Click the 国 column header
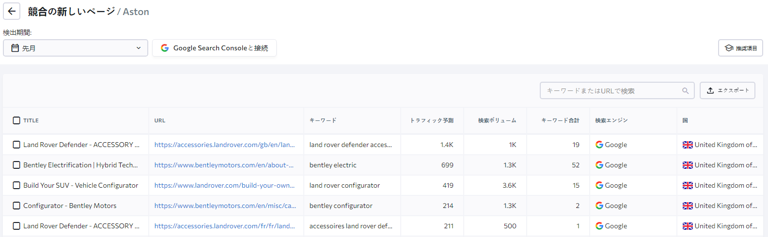Viewport: 768px width, 237px height. tap(685, 120)
